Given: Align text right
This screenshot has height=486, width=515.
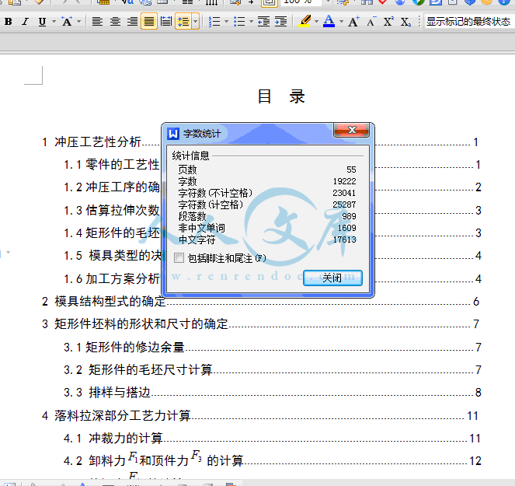Looking at the screenshot, I should point(132,22).
